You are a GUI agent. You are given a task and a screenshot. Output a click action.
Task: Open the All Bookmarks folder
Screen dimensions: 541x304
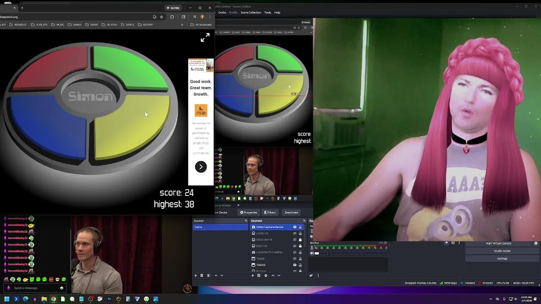(201, 24)
